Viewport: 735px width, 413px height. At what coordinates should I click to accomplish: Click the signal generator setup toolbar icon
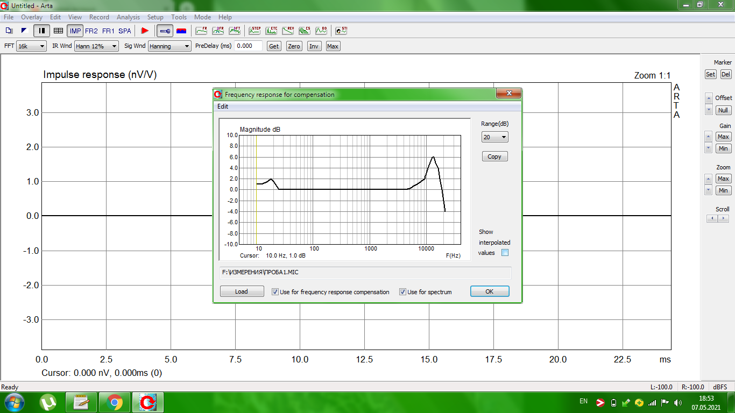[24, 31]
